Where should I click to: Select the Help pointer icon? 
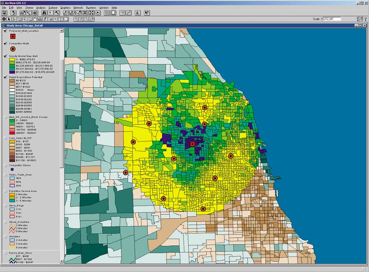point(146,12)
